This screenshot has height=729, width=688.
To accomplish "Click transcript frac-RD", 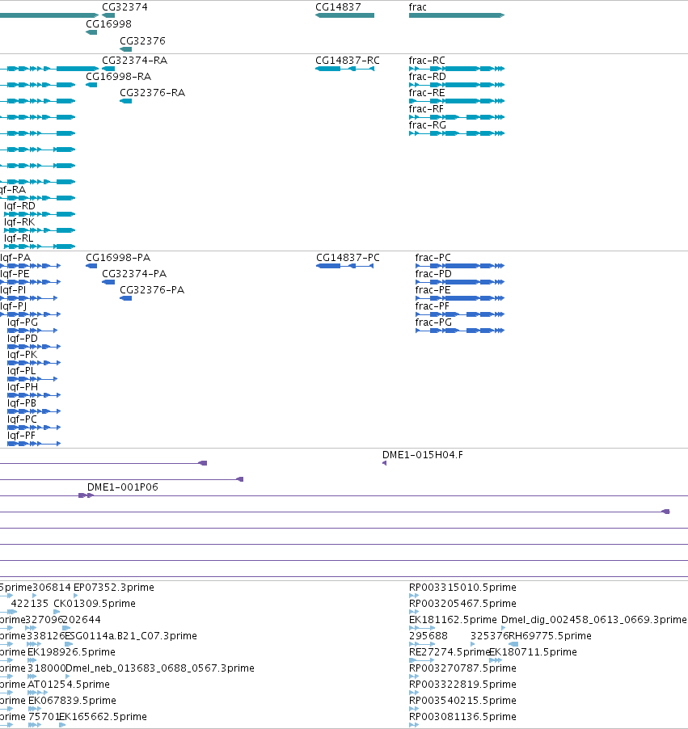I will click(x=427, y=76).
